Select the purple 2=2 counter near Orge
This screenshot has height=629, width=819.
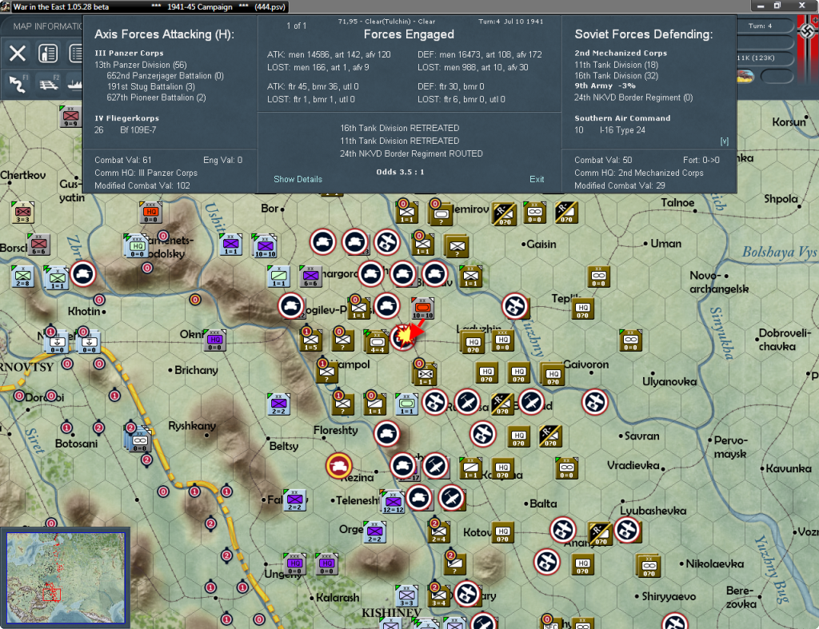click(374, 532)
